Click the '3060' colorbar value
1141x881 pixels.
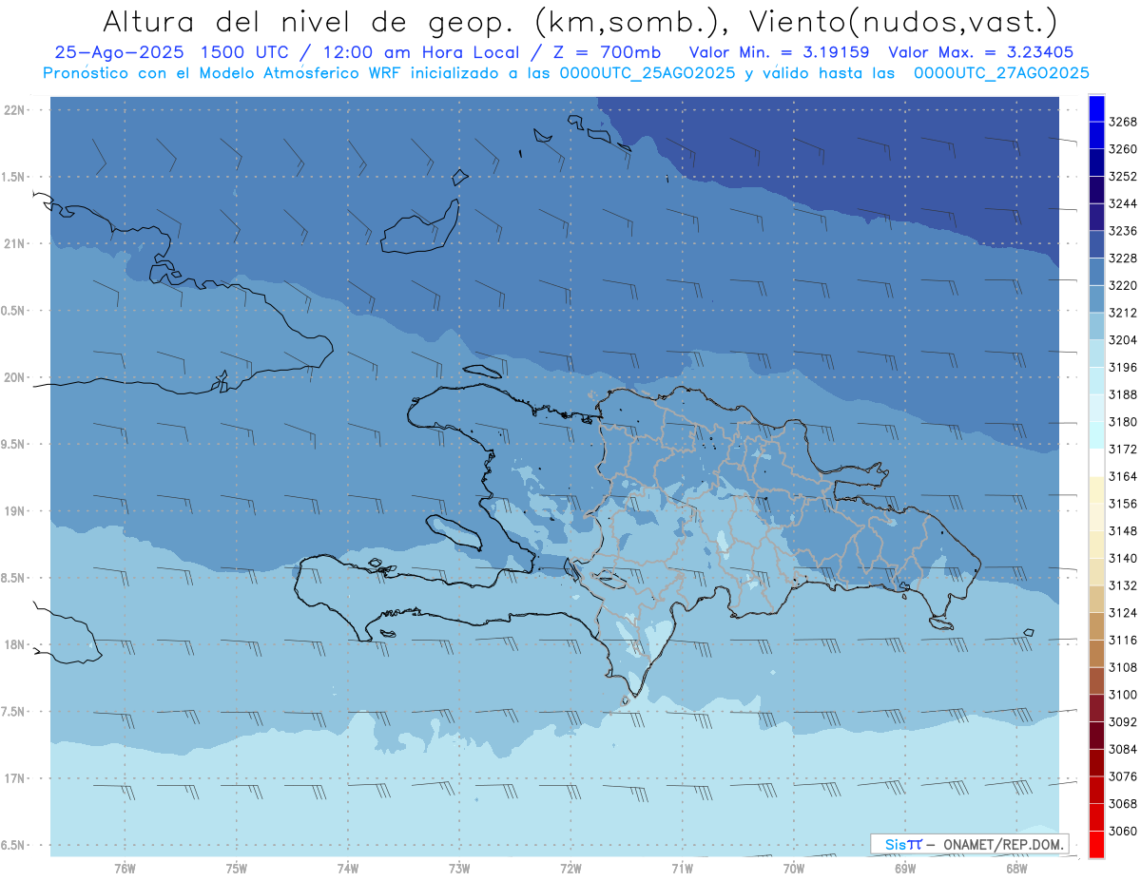click(1124, 831)
